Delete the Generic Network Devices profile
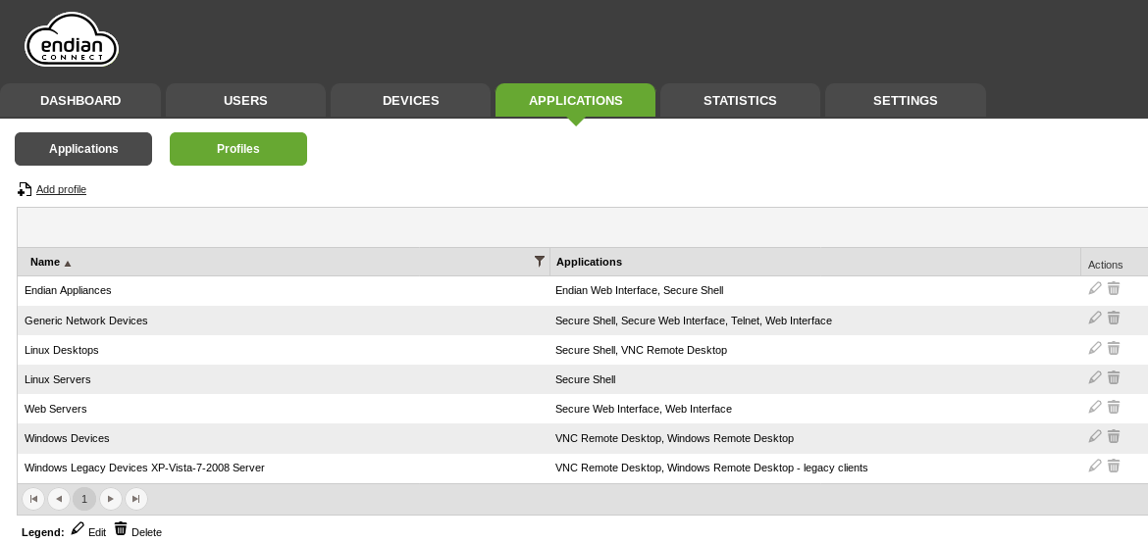 (x=1114, y=318)
